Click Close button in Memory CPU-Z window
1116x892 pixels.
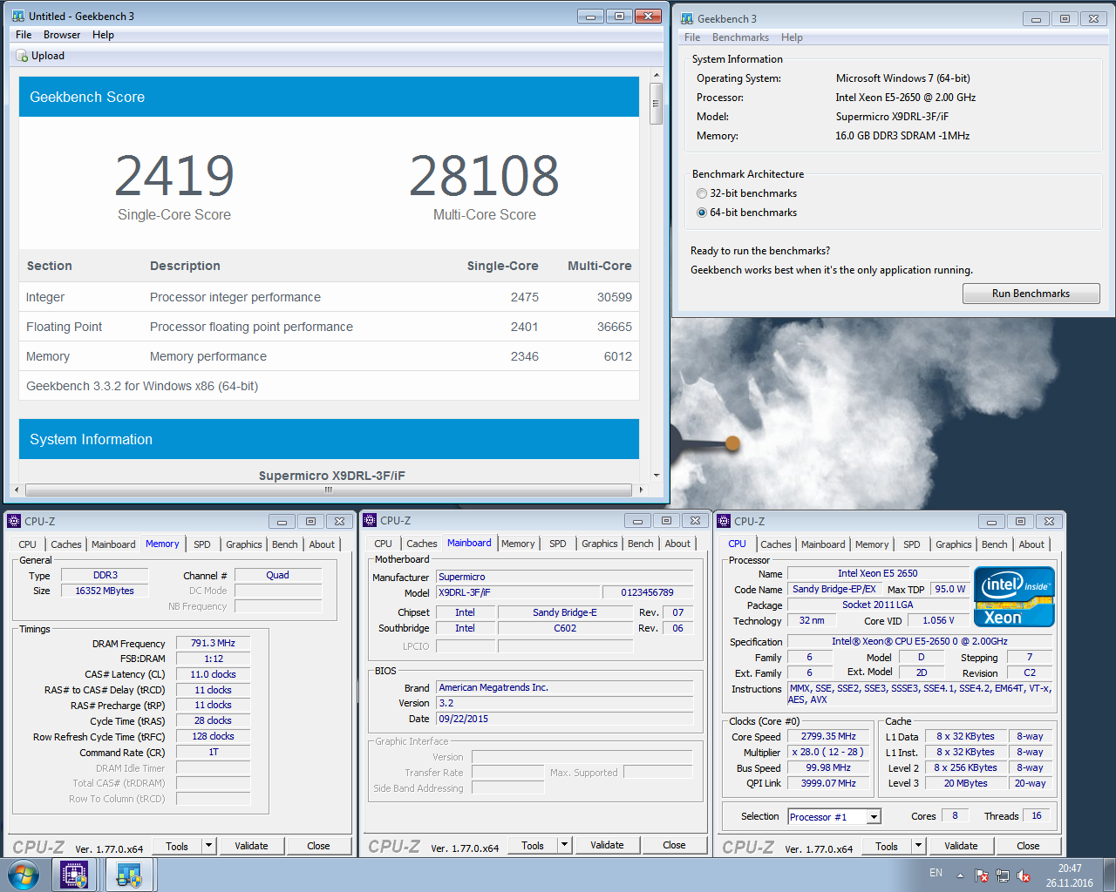click(318, 846)
